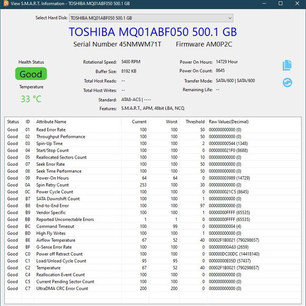Click raw value 000000000A63 (2659)
The image size is (306, 306).
(x=229, y=247)
